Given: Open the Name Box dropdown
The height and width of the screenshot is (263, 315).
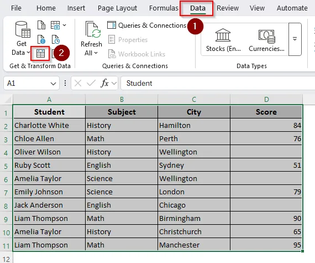Looking at the screenshot, I should point(53,83).
